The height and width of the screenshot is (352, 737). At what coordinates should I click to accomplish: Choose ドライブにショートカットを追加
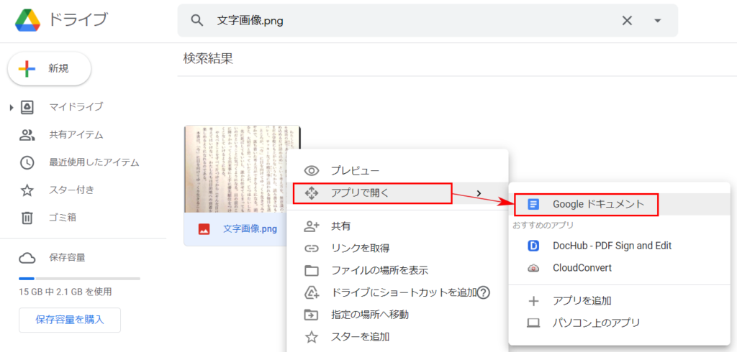pos(404,293)
